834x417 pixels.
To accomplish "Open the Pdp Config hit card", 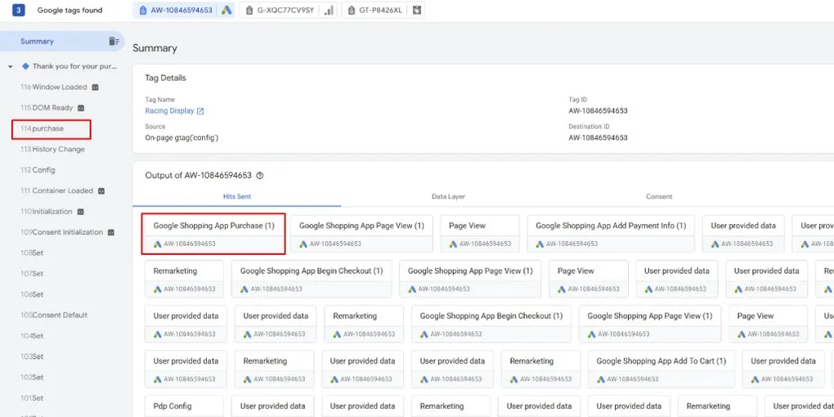I will pos(184,406).
